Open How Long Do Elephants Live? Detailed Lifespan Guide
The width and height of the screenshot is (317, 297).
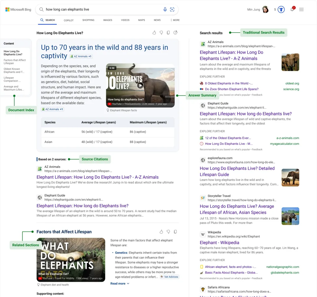click(237, 171)
